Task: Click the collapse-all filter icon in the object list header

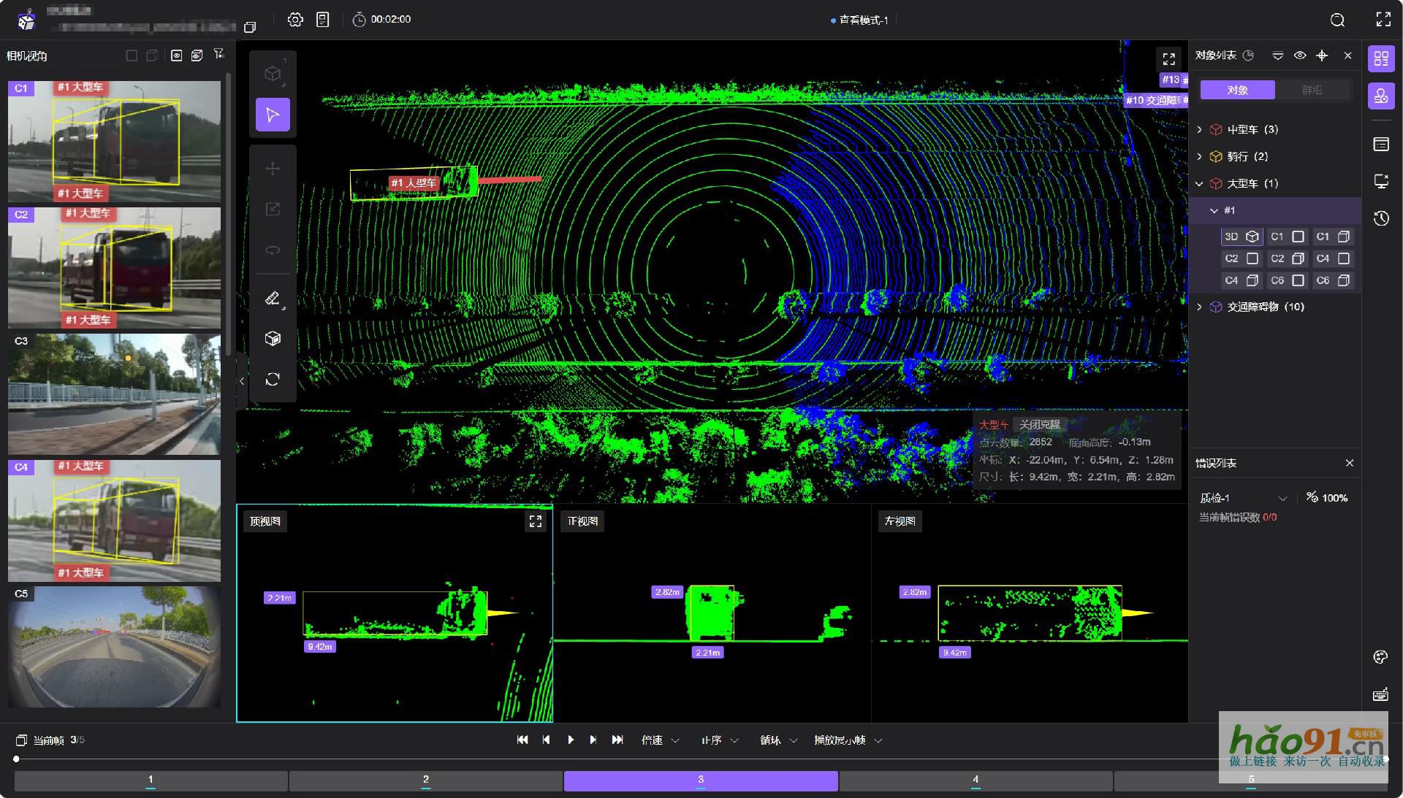Action: coord(1277,55)
